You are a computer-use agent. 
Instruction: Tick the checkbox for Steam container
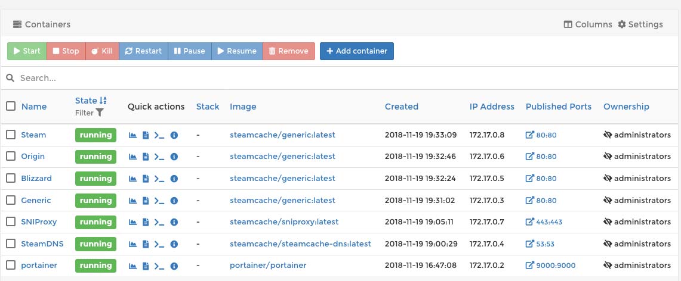[x=11, y=135]
